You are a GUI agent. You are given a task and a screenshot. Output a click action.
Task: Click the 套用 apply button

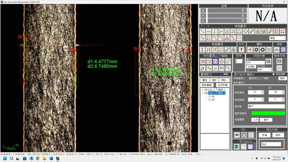[266, 120]
